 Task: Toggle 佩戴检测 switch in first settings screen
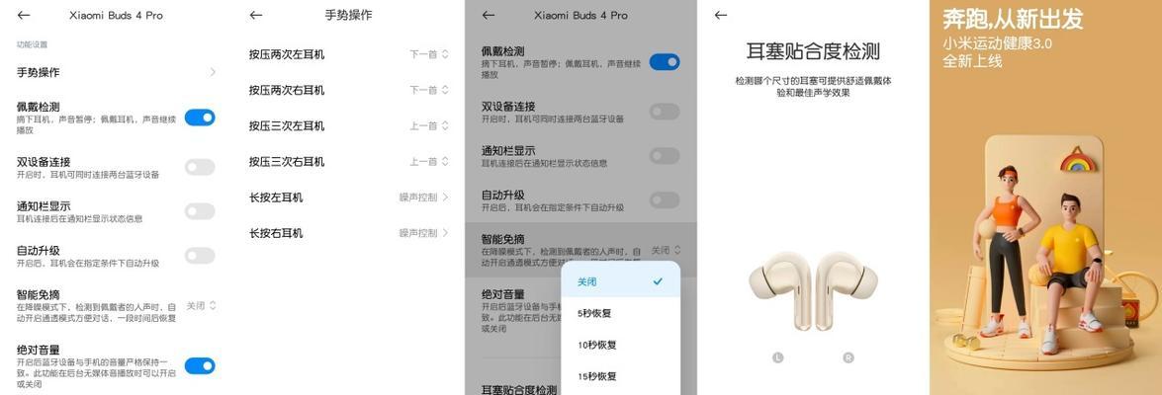(200, 118)
